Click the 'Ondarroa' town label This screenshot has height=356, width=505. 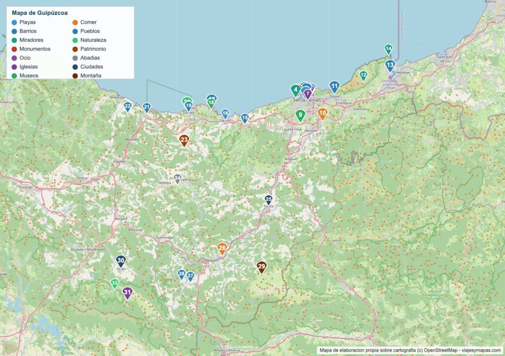(x=117, y=97)
